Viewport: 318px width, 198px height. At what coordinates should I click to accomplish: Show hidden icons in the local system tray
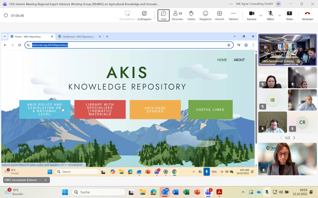tap(243, 192)
